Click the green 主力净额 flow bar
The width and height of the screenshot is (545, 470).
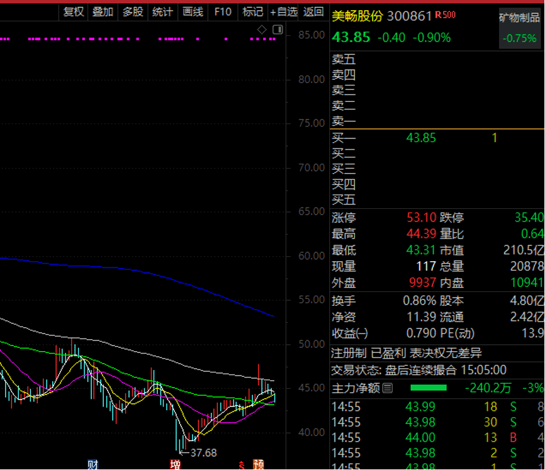pyautogui.click(x=428, y=388)
